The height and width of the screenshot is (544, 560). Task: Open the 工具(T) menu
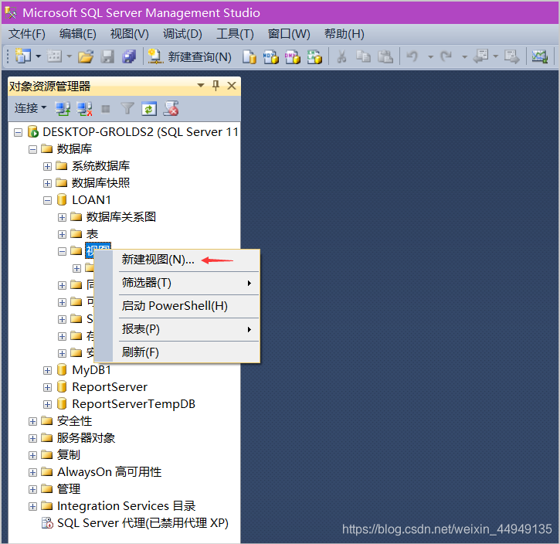(x=235, y=34)
